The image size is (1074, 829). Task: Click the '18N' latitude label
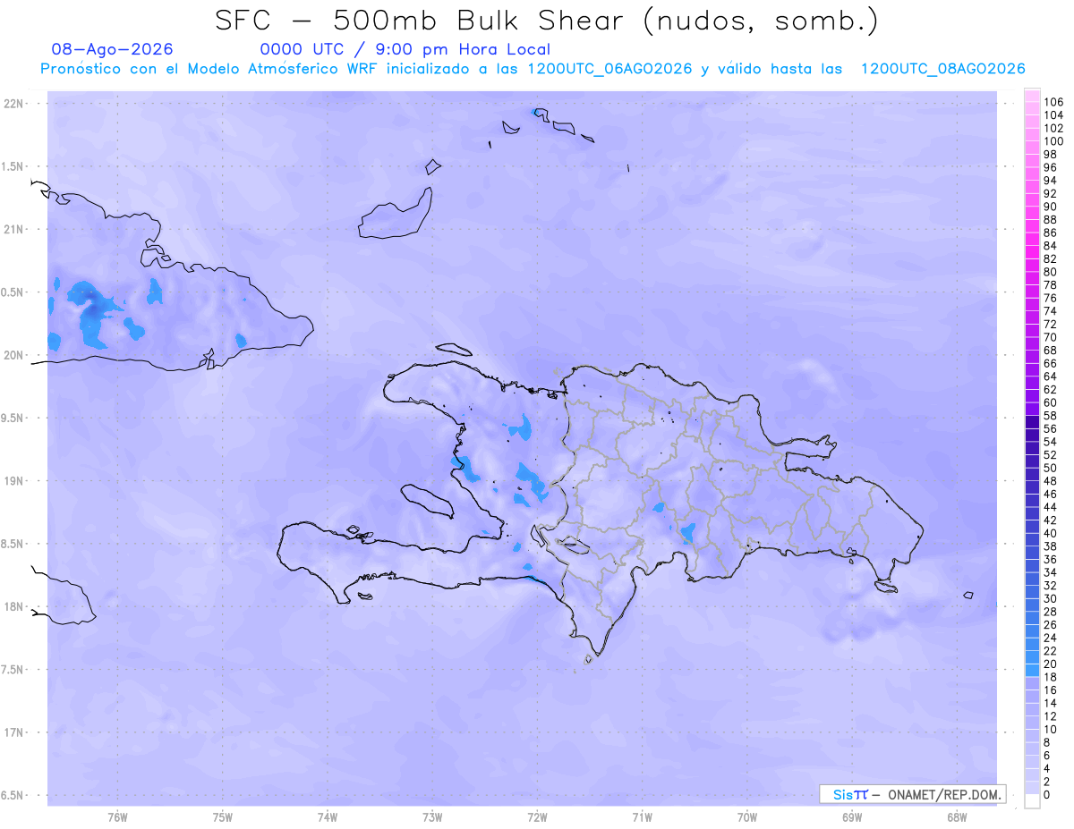pos(13,607)
